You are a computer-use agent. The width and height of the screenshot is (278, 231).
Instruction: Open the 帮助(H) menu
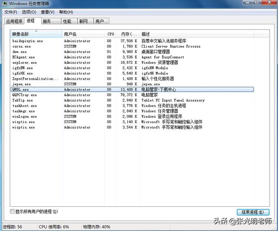[x=66, y=12]
